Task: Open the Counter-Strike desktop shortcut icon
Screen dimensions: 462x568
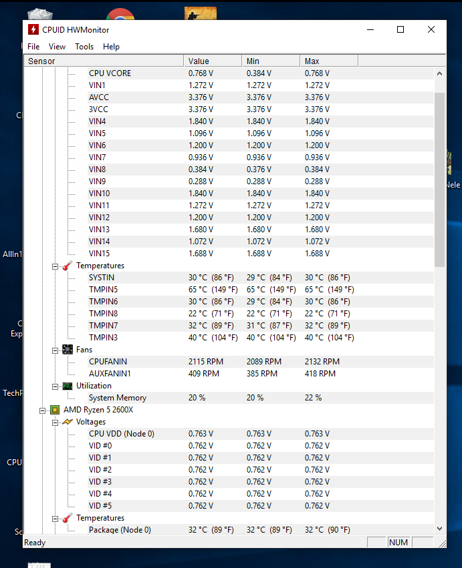Action: (x=201, y=13)
